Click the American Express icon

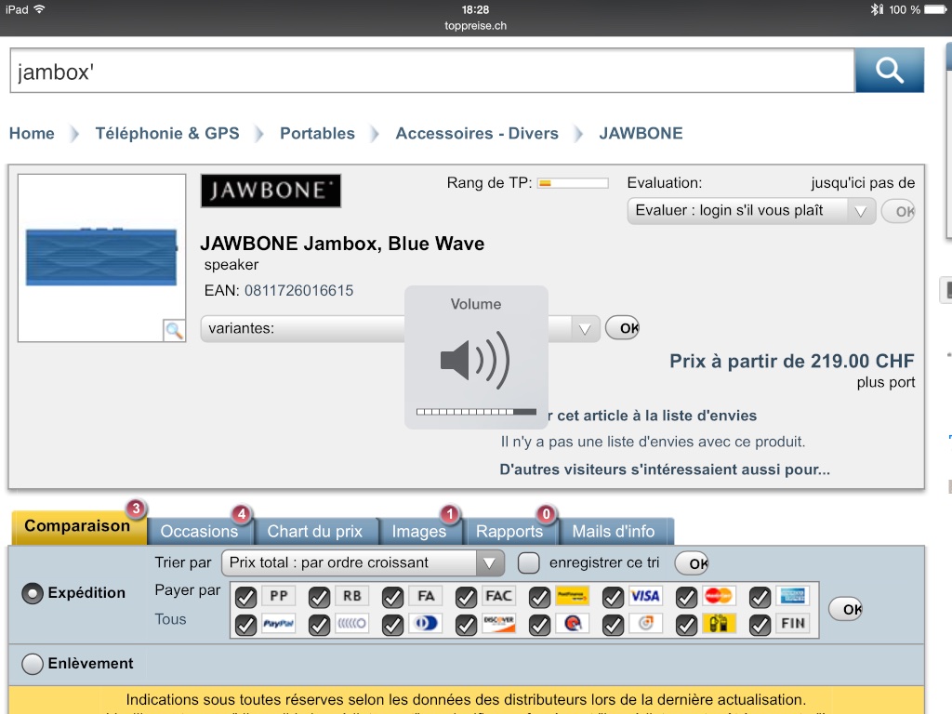coord(791,596)
